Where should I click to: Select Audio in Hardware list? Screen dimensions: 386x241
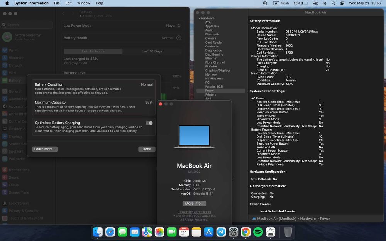(209, 30)
